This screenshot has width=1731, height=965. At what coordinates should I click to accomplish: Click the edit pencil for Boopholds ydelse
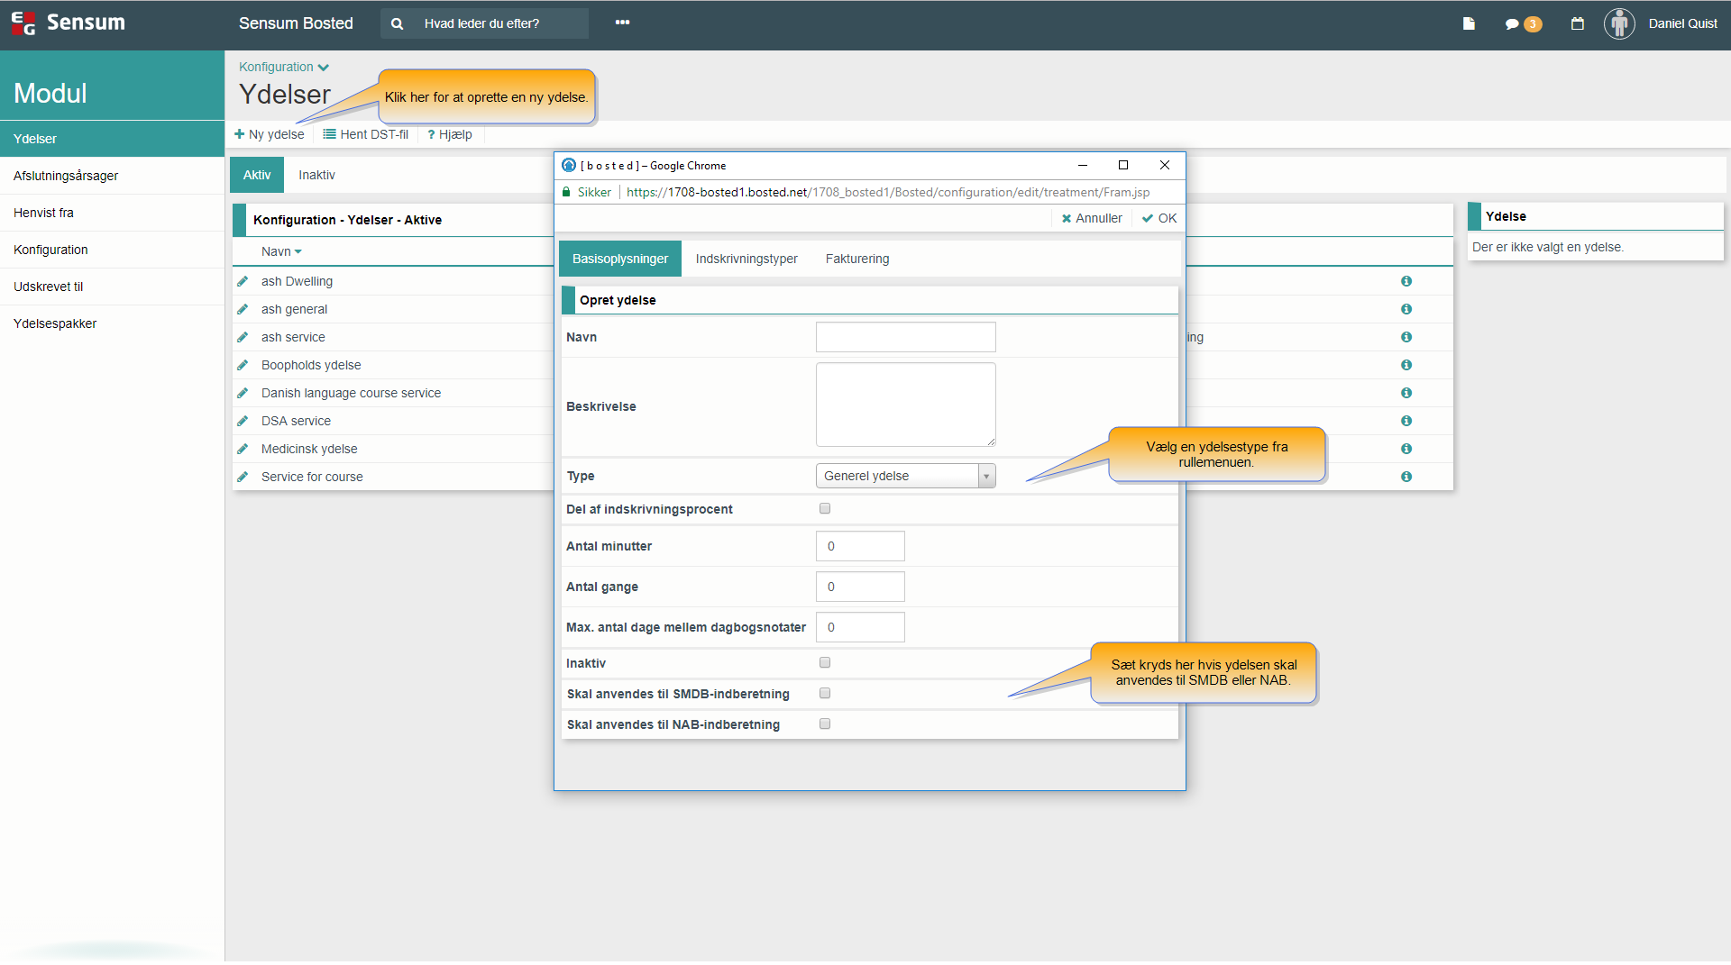coord(243,365)
